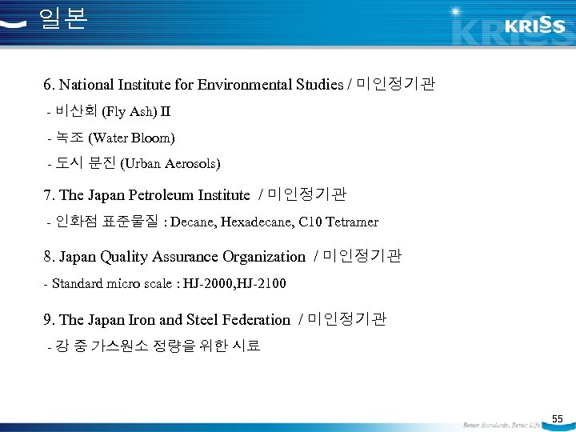This screenshot has height=432, width=576.
Task: Select the 강 중 가스원소 정량을 위한 시료 line
Action: click(154, 346)
